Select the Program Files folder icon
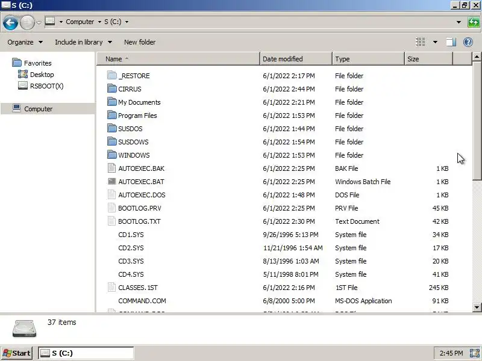Screen dimensions: 482x361 [x=112, y=115]
